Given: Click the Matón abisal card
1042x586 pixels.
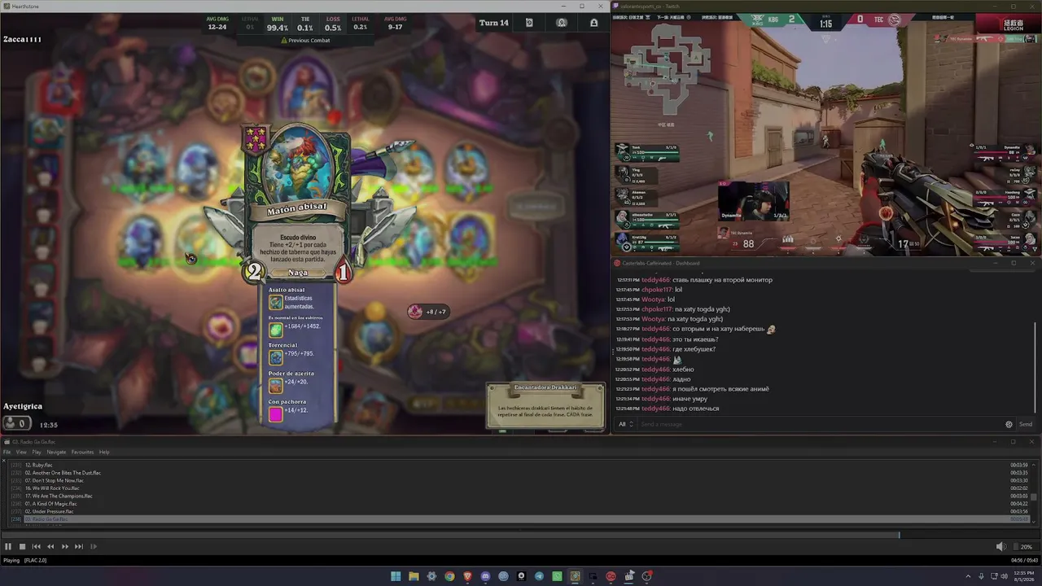Looking at the screenshot, I should coord(297,205).
